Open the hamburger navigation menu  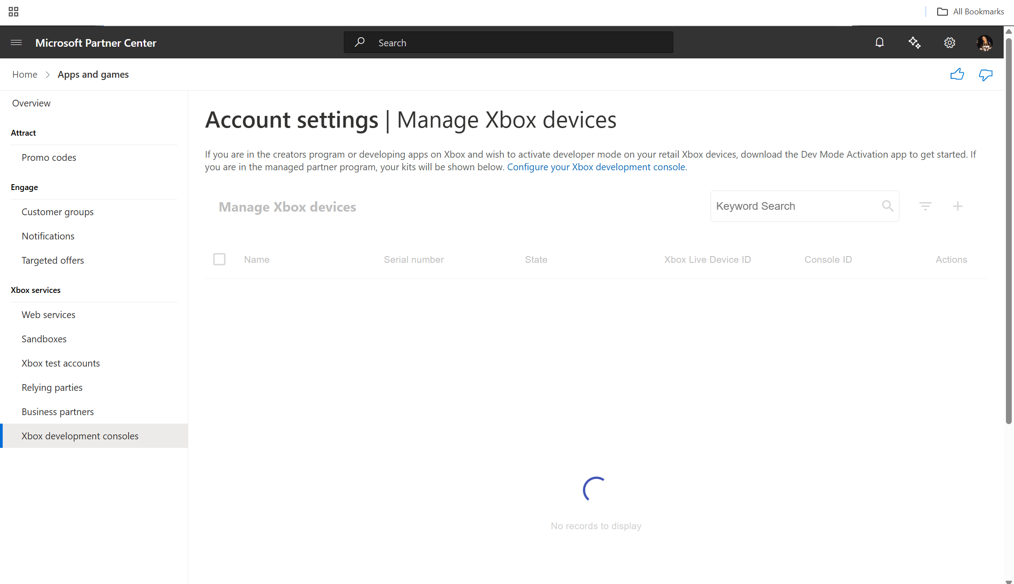pyautogui.click(x=16, y=43)
